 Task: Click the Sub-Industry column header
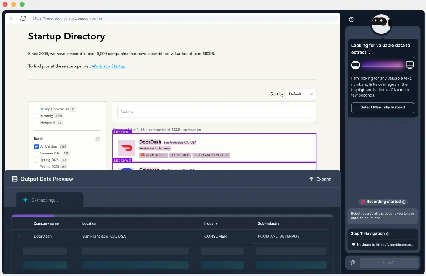point(268,223)
